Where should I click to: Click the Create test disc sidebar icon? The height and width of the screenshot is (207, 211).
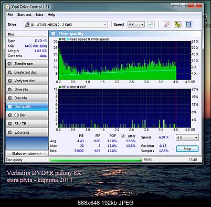pos(10,72)
